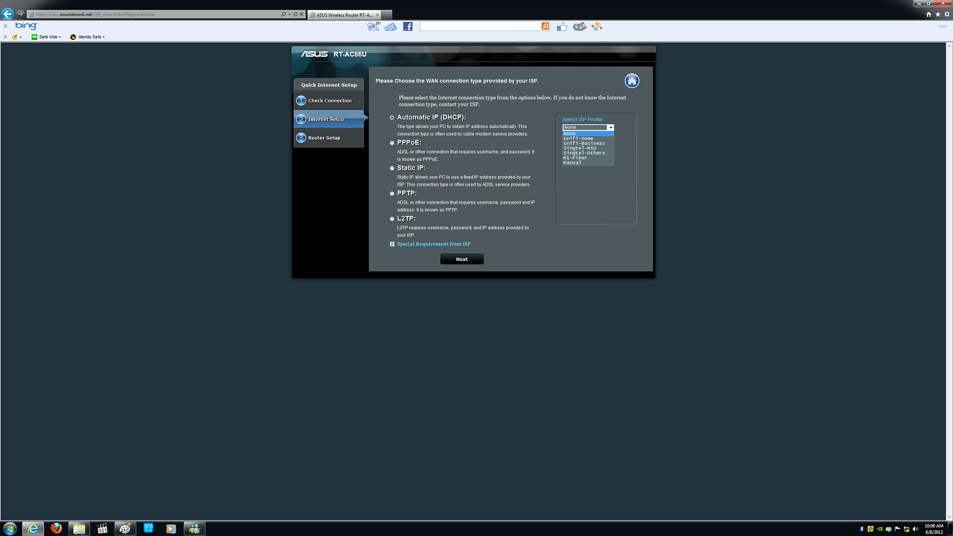Switch to the ASUS Wireless Router tab
The height and width of the screenshot is (536, 953).
click(x=344, y=15)
